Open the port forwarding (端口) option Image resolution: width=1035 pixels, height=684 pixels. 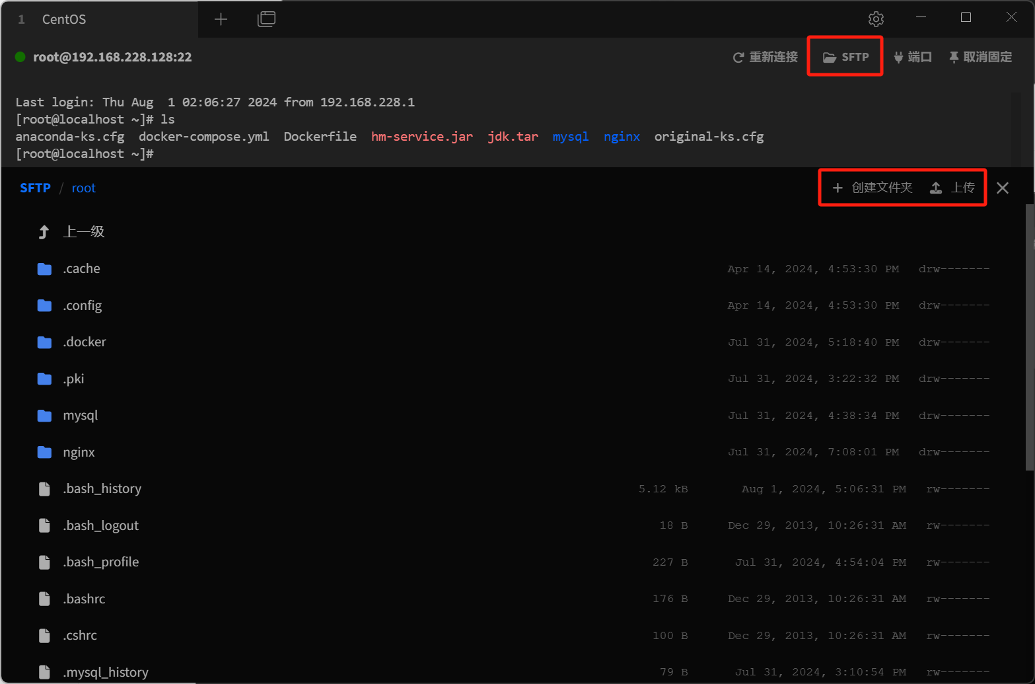[912, 57]
